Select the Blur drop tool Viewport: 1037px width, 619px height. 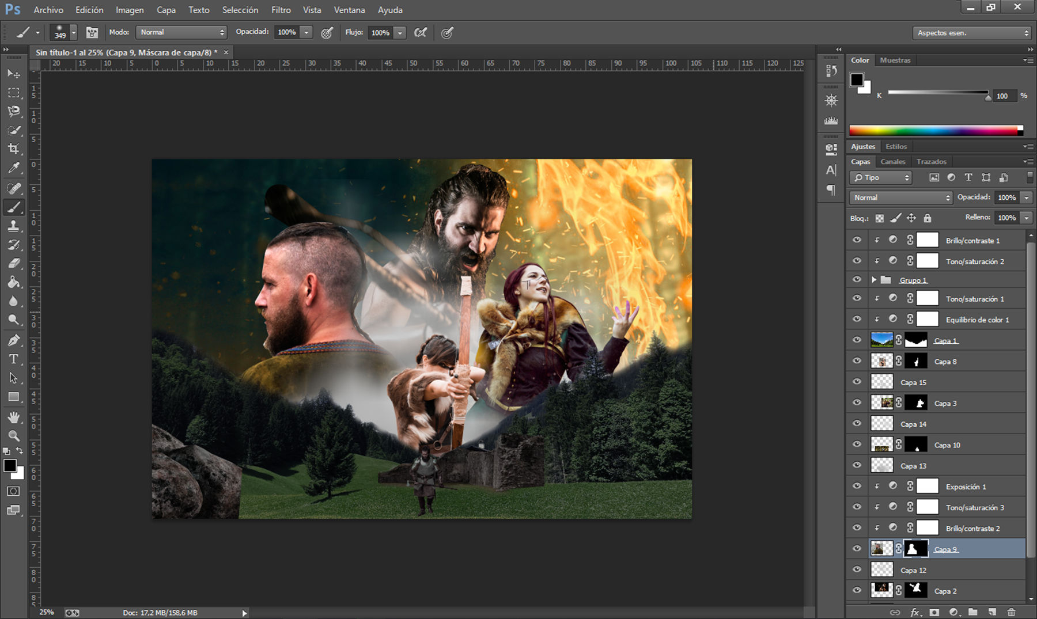pos(14,301)
